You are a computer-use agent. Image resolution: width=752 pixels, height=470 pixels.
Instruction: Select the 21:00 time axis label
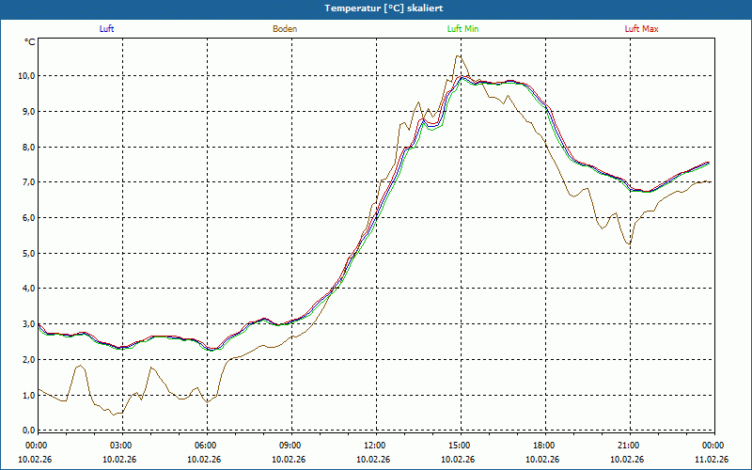pos(629,446)
